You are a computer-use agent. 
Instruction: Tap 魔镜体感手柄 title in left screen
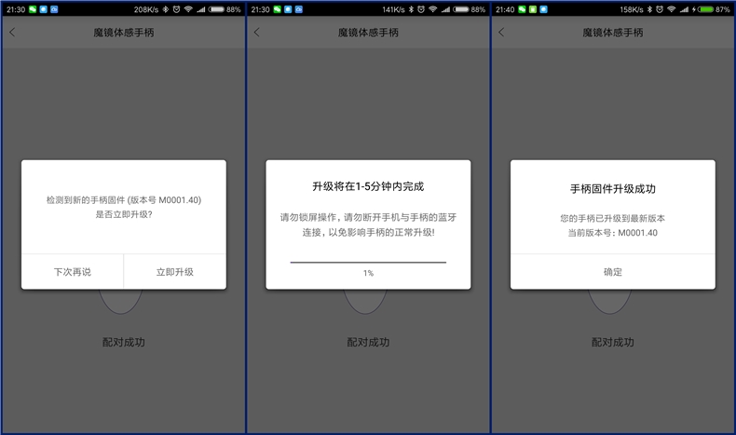tap(123, 32)
